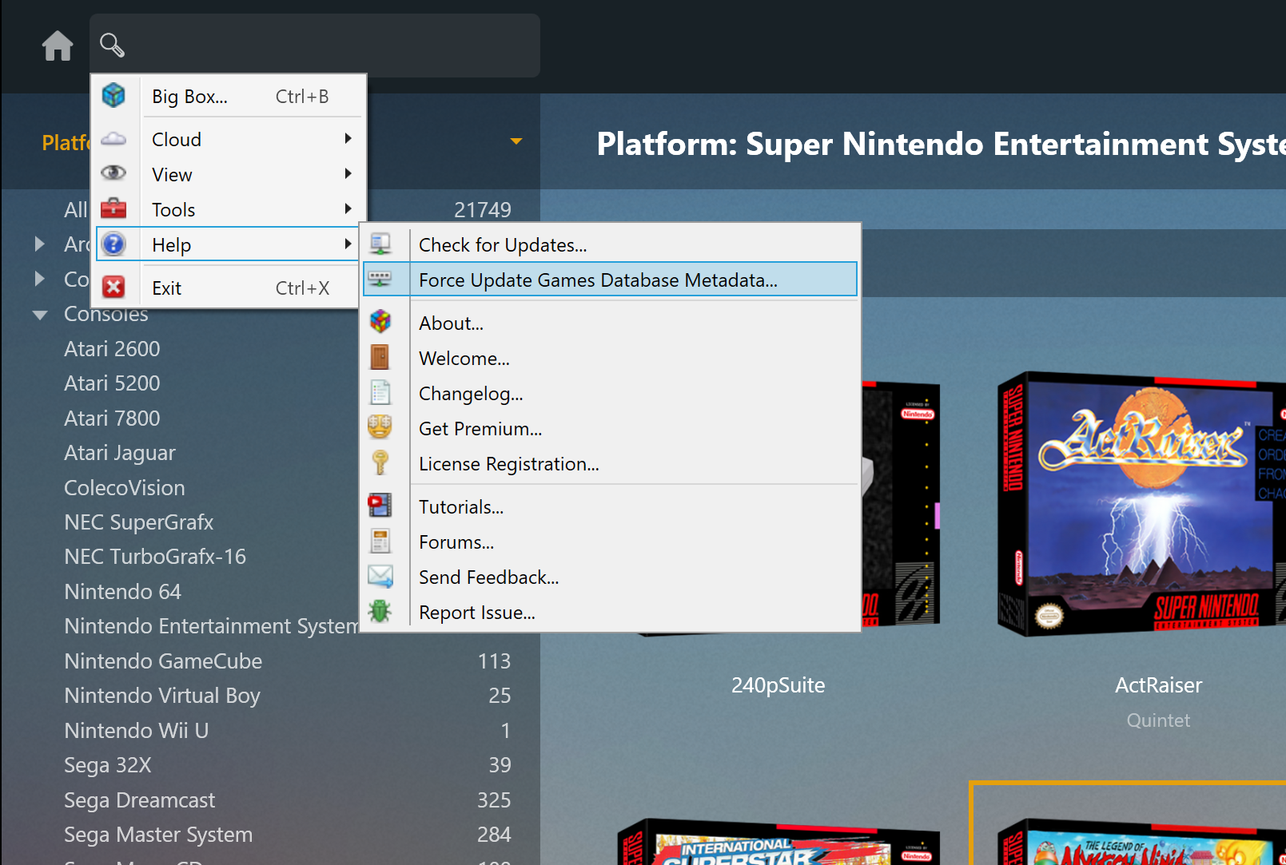Click the Get Premium face icon
The image size is (1286, 865).
coord(380,427)
